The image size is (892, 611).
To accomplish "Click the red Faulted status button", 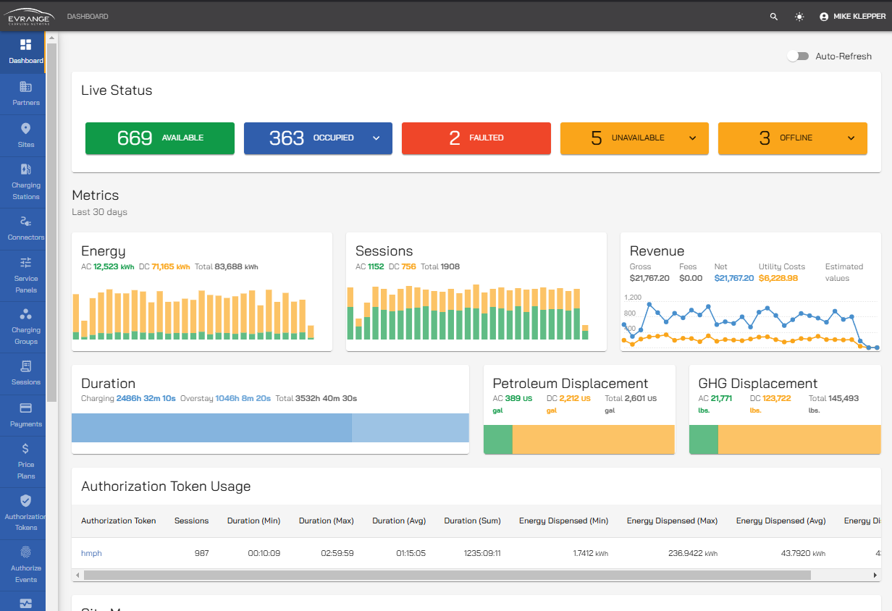I will [476, 138].
